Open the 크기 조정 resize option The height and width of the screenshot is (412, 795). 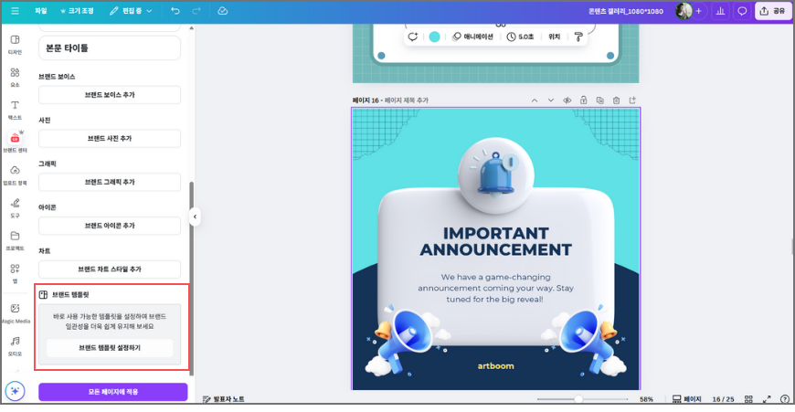pos(77,11)
